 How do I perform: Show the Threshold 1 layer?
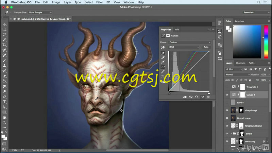[227, 87]
